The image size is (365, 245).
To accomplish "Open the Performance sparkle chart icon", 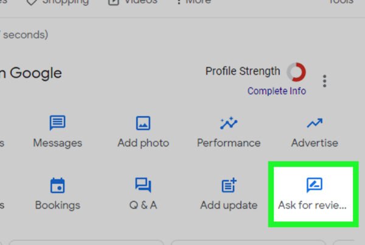I will point(229,123).
